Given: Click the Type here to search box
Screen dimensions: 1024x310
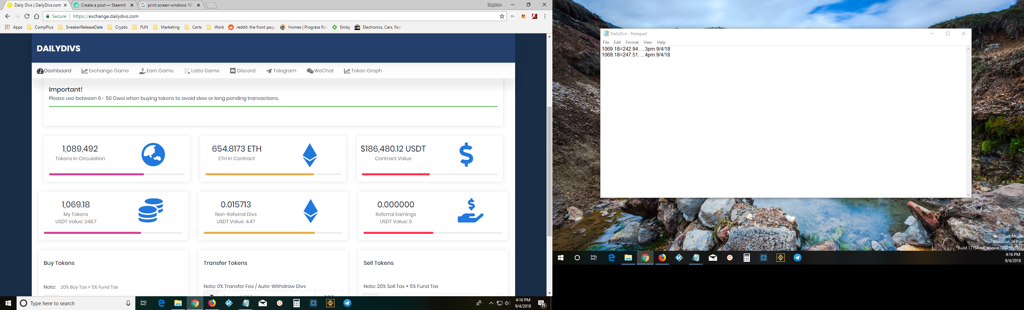Looking at the screenshot, I should point(76,303).
